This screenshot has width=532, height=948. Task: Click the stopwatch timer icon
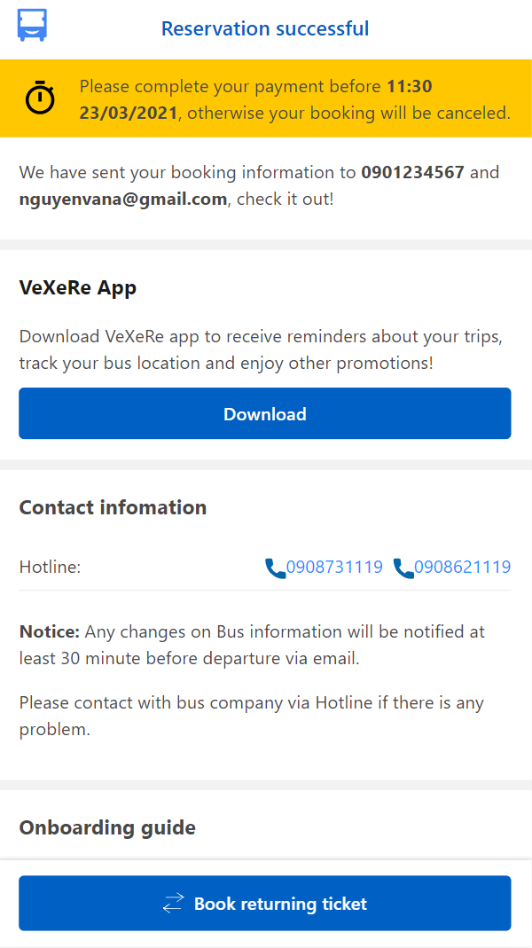pyautogui.click(x=40, y=98)
